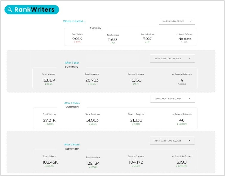Viewport: 225px width, 176px height.
Task: Click the RankWriters magnifying glass logo icon
Action: (10, 10)
